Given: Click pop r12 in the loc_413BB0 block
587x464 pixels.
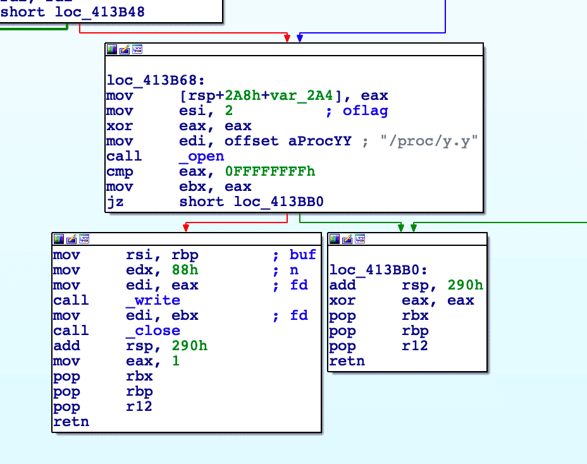Looking at the screenshot, I should click(378, 346).
